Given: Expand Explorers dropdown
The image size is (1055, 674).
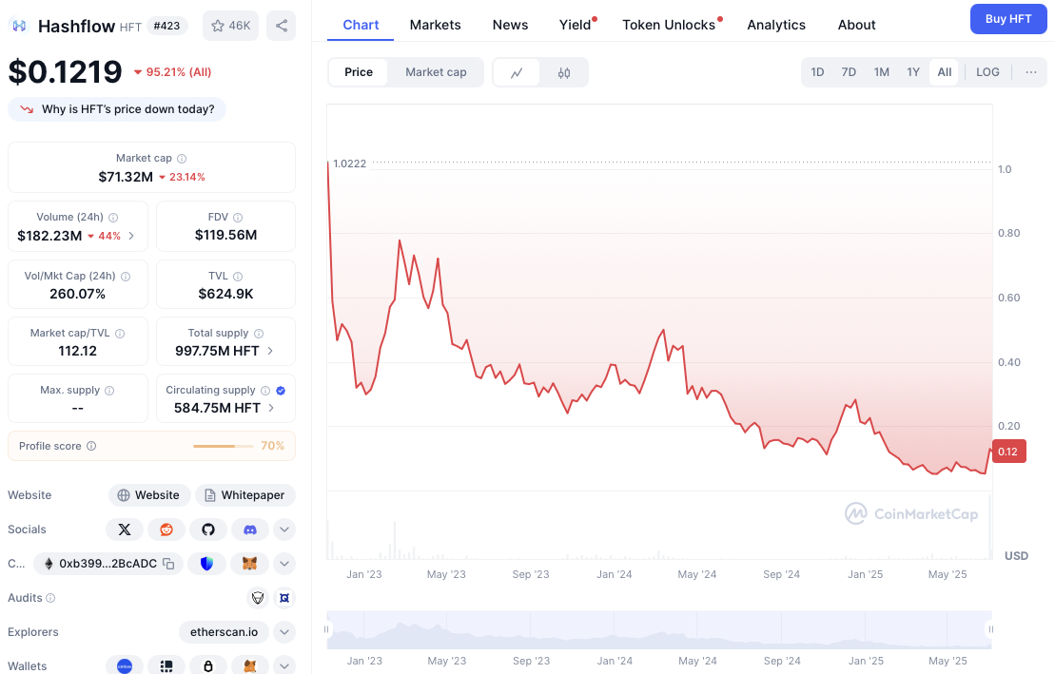Looking at the screenshot, I should (284, 632).
